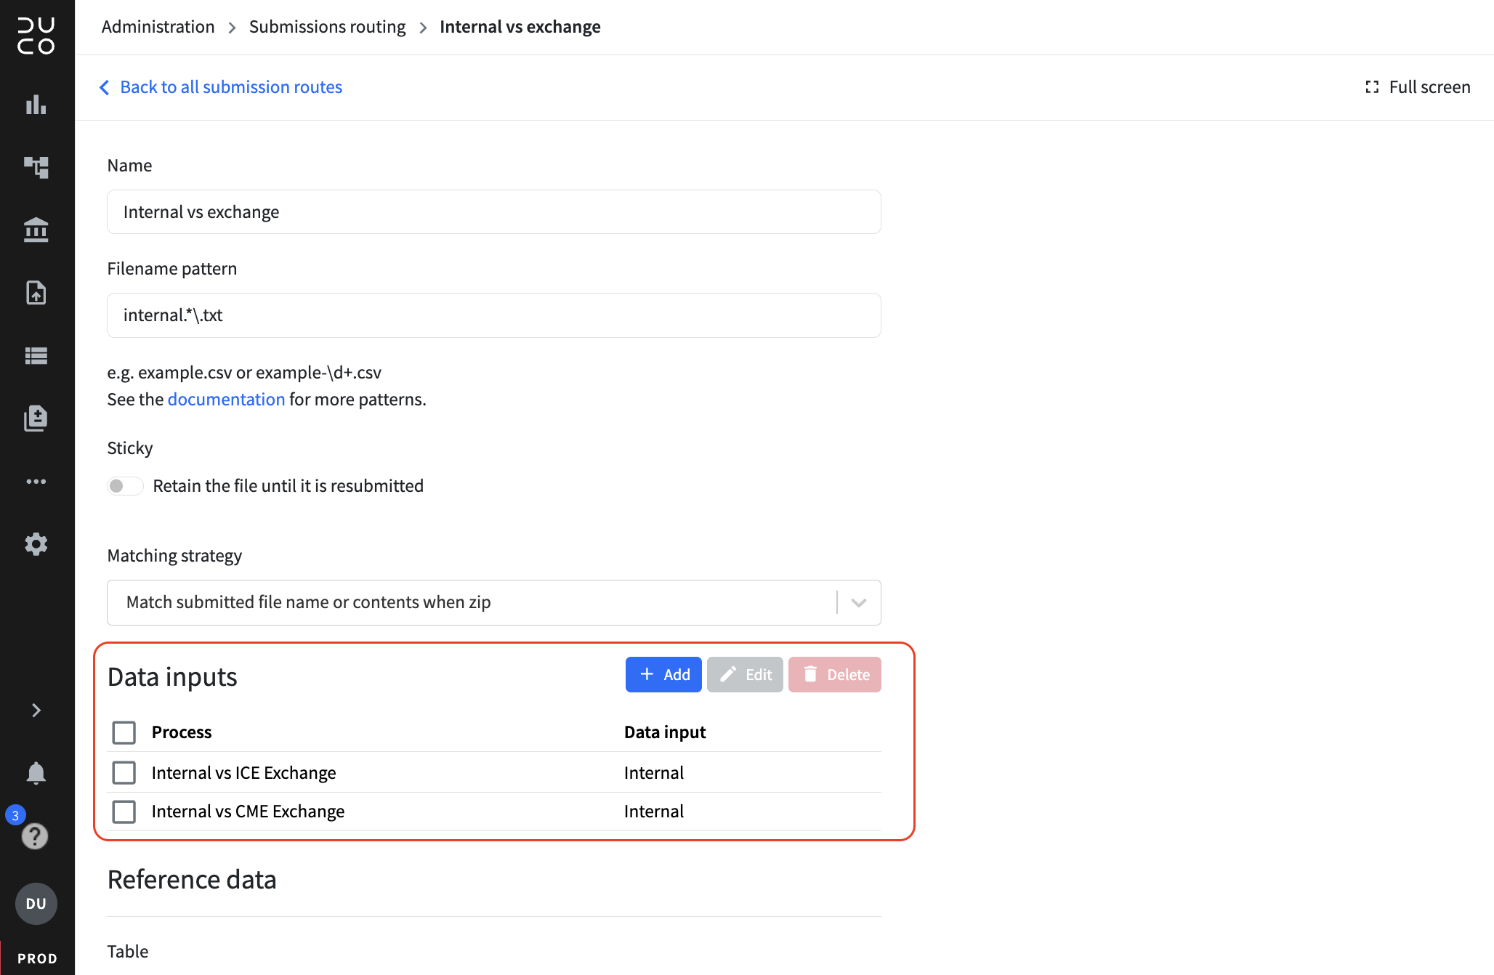Click the Name input field
This screenshot has height=975, width=1494.
[x=493, y=212]
